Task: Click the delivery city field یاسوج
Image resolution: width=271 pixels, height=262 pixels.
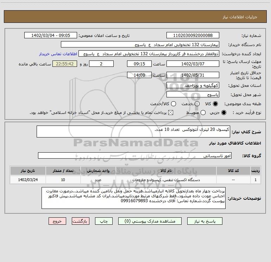Action: 193,95
